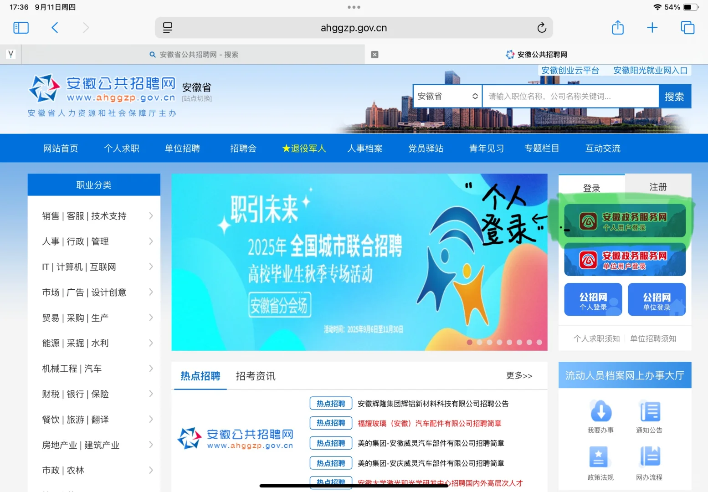The image size is (708, 492).
Task: Click the 更多>> link
Action: 519,376
